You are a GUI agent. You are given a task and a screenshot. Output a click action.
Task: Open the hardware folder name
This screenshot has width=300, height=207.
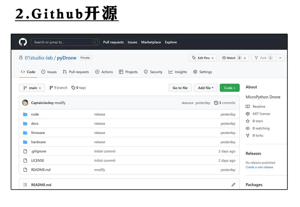pyautogui.click(x=38, y=142)
